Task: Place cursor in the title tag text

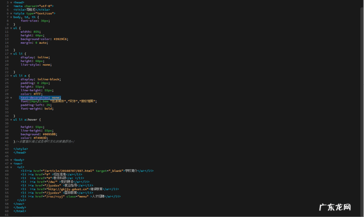Action: point(31,10)
